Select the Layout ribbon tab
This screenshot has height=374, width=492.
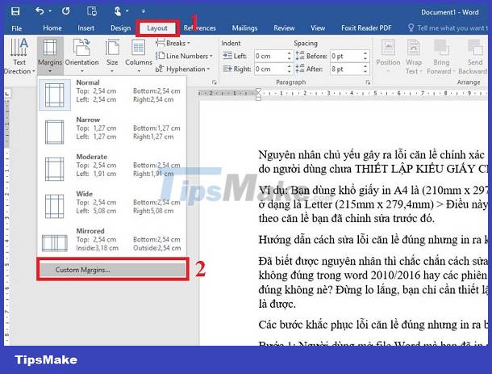157,28
